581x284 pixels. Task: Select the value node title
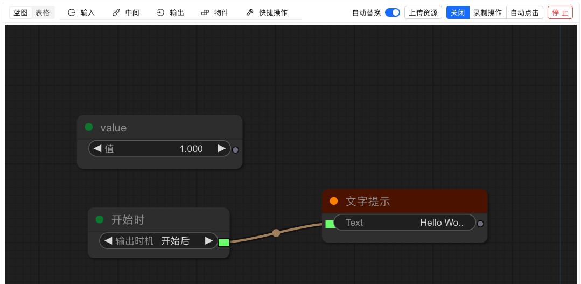pyautogui.click(x=114, y=128)
